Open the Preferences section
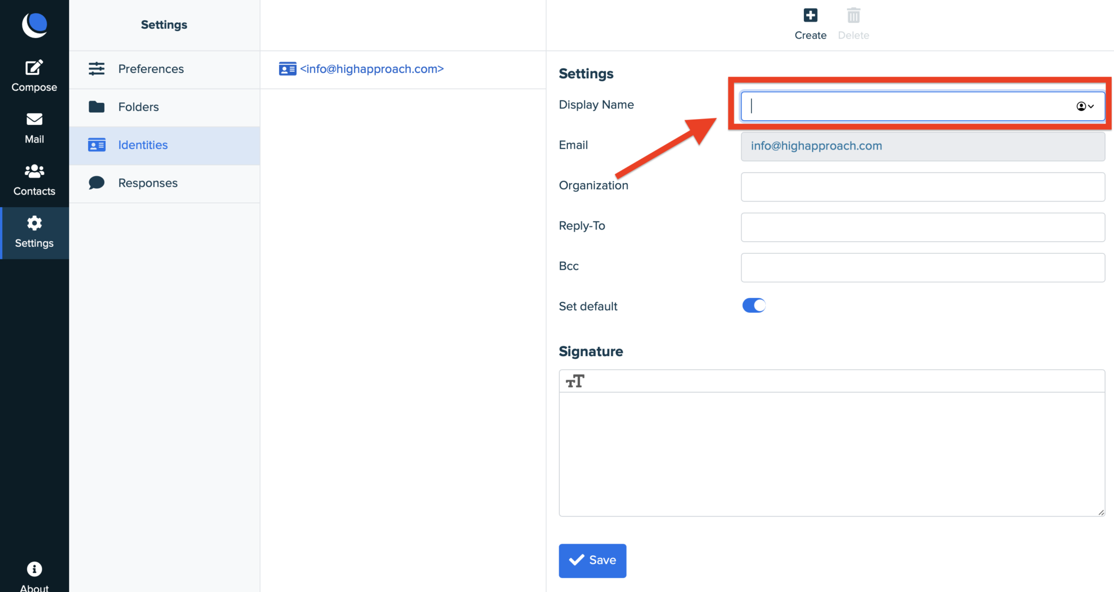 click(164, 70)
